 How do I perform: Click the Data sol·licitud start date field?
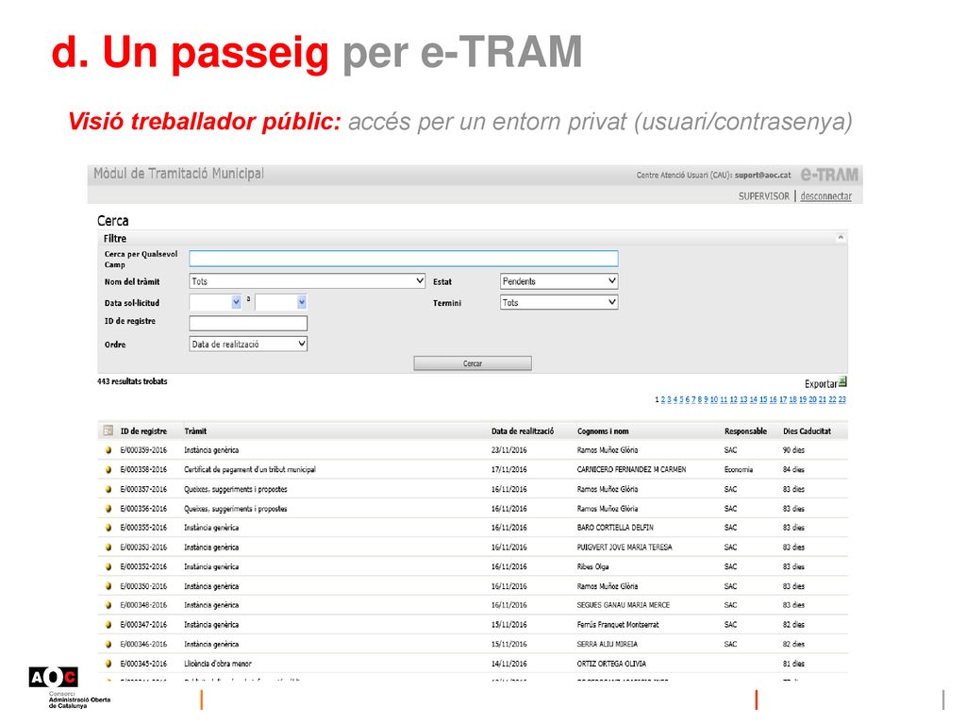pos(210,301)
